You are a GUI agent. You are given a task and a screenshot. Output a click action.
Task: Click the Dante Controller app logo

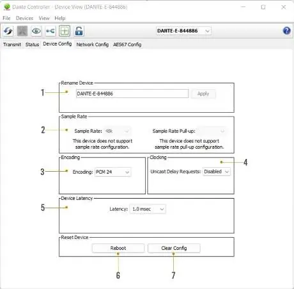7,7
